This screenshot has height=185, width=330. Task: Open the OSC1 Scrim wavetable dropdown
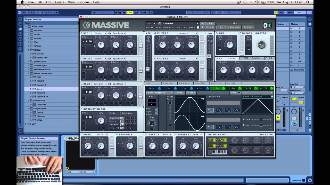(x=100, y=33)
